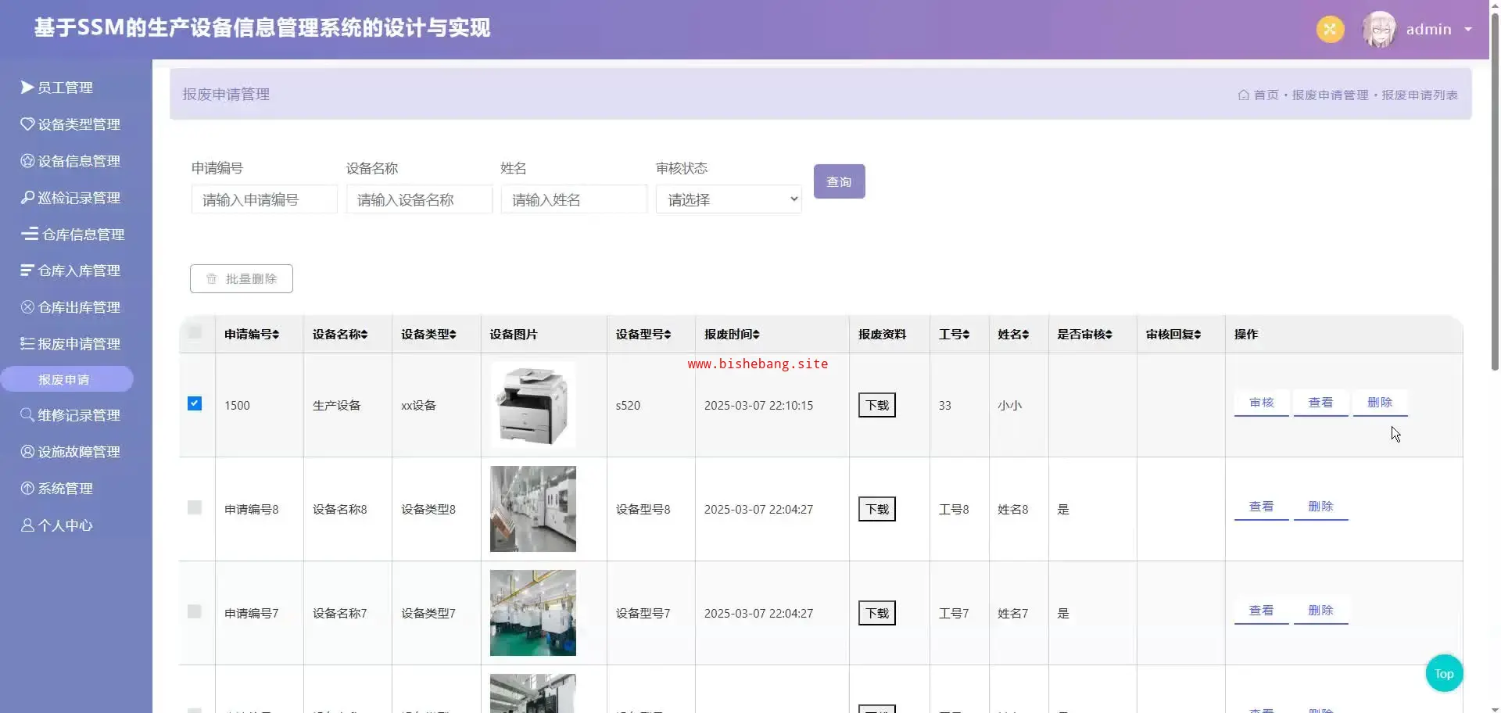Uncheck the checkbox for row 1500
This screenshot has width=1501, height=713.
[x=195, y=403]
